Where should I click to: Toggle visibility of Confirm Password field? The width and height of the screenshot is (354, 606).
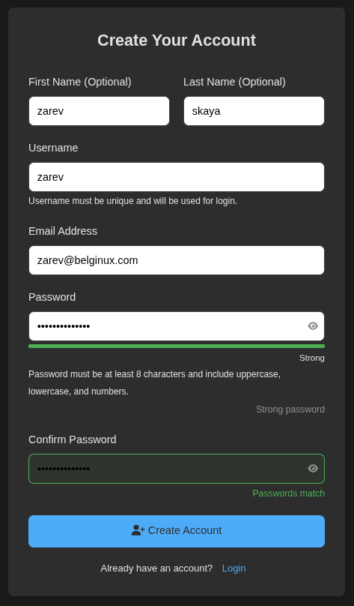point(313,469)
